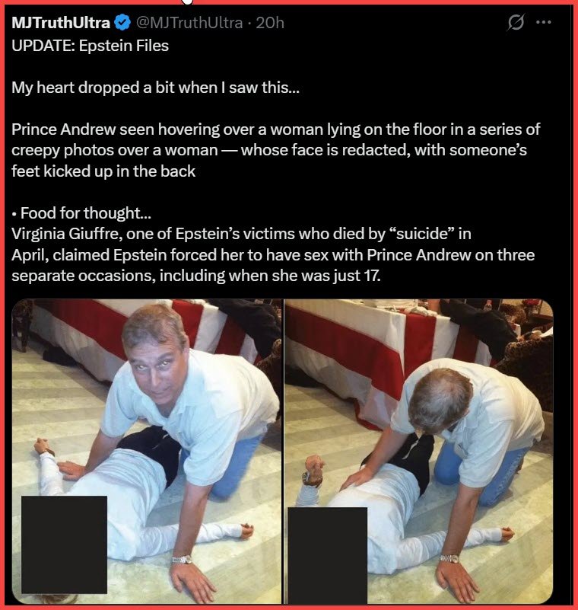Click the "Food for thought..." bullet line

point(81,212)
